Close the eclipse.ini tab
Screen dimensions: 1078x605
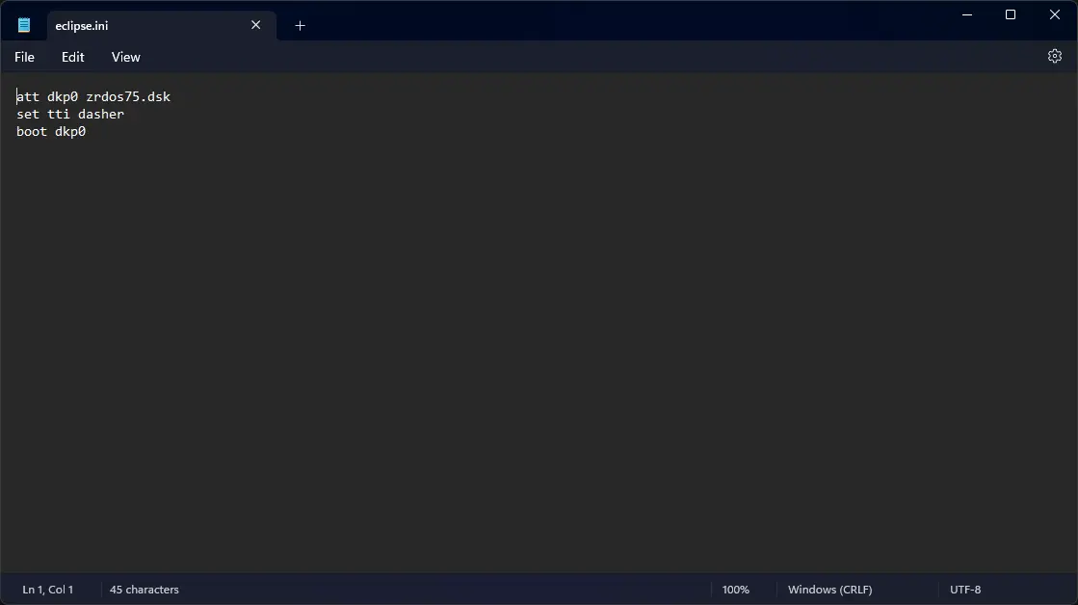256,26
